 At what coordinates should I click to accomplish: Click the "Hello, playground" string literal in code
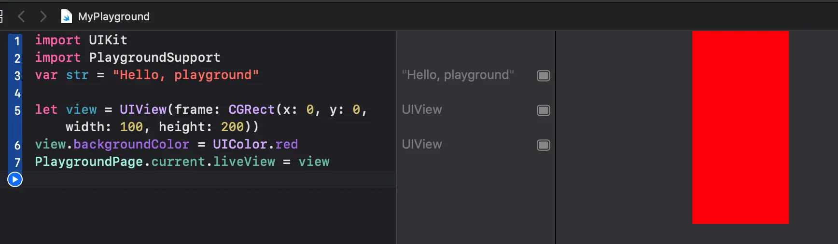coord(186,75)
